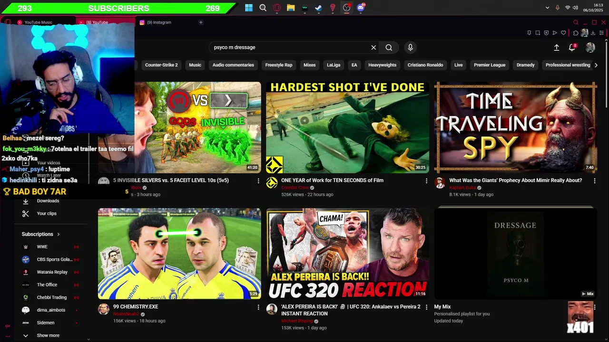Start voice search with microphone

click(x=410, y=47)
